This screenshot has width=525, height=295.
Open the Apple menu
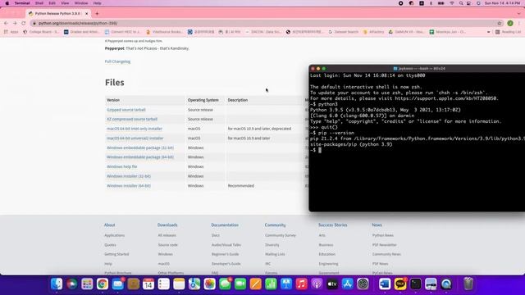7,3
